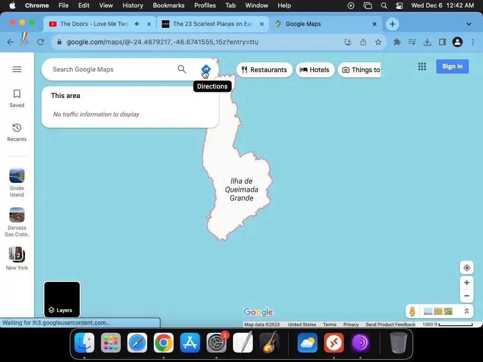Click Send Product Feedback
The width and height of the screenshot is (483, 362).
[x=390, y=324]
